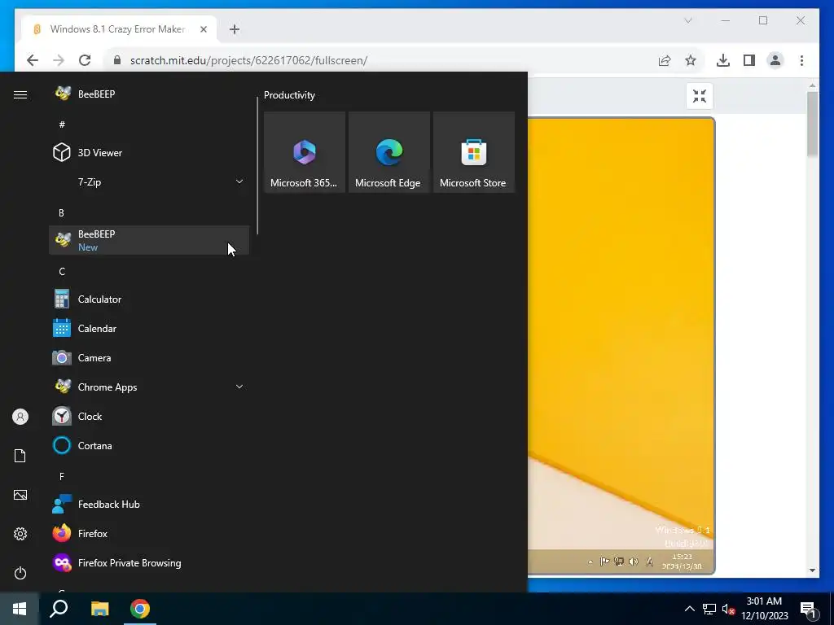Open the Chrome tab search dropdown

click(687, 20)
